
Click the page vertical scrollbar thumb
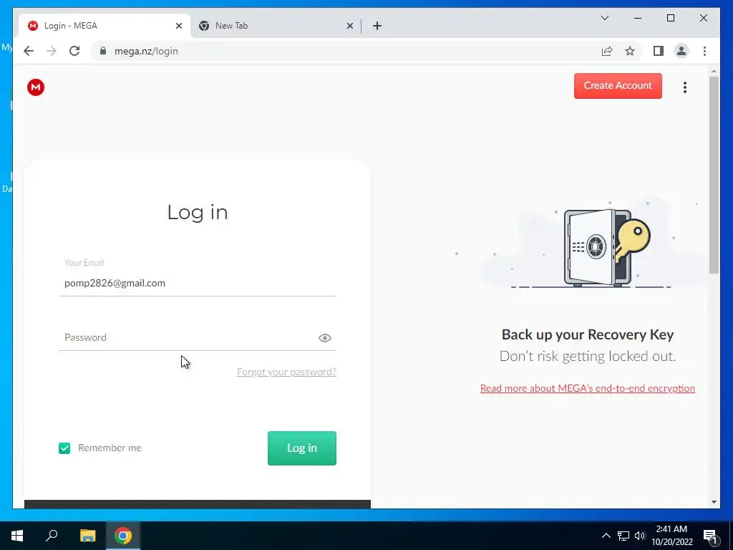[x=714, y=175]
